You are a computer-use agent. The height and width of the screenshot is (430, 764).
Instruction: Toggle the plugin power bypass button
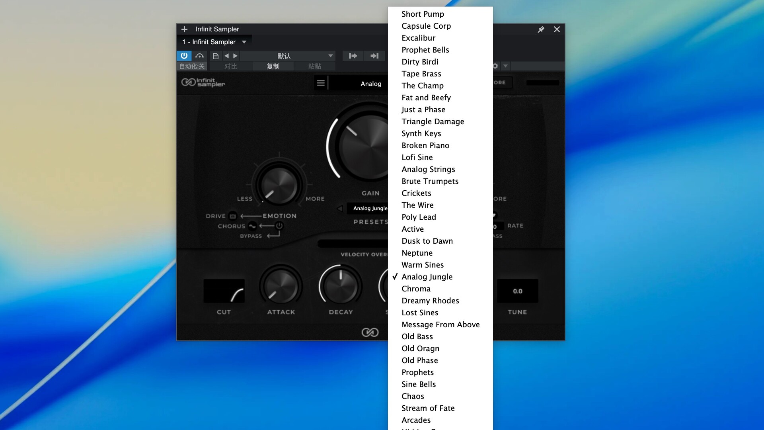pyautogui.click(x=184, y=56)
